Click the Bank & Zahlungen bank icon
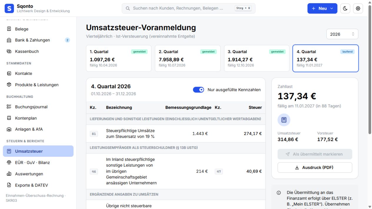 [9, 40]
